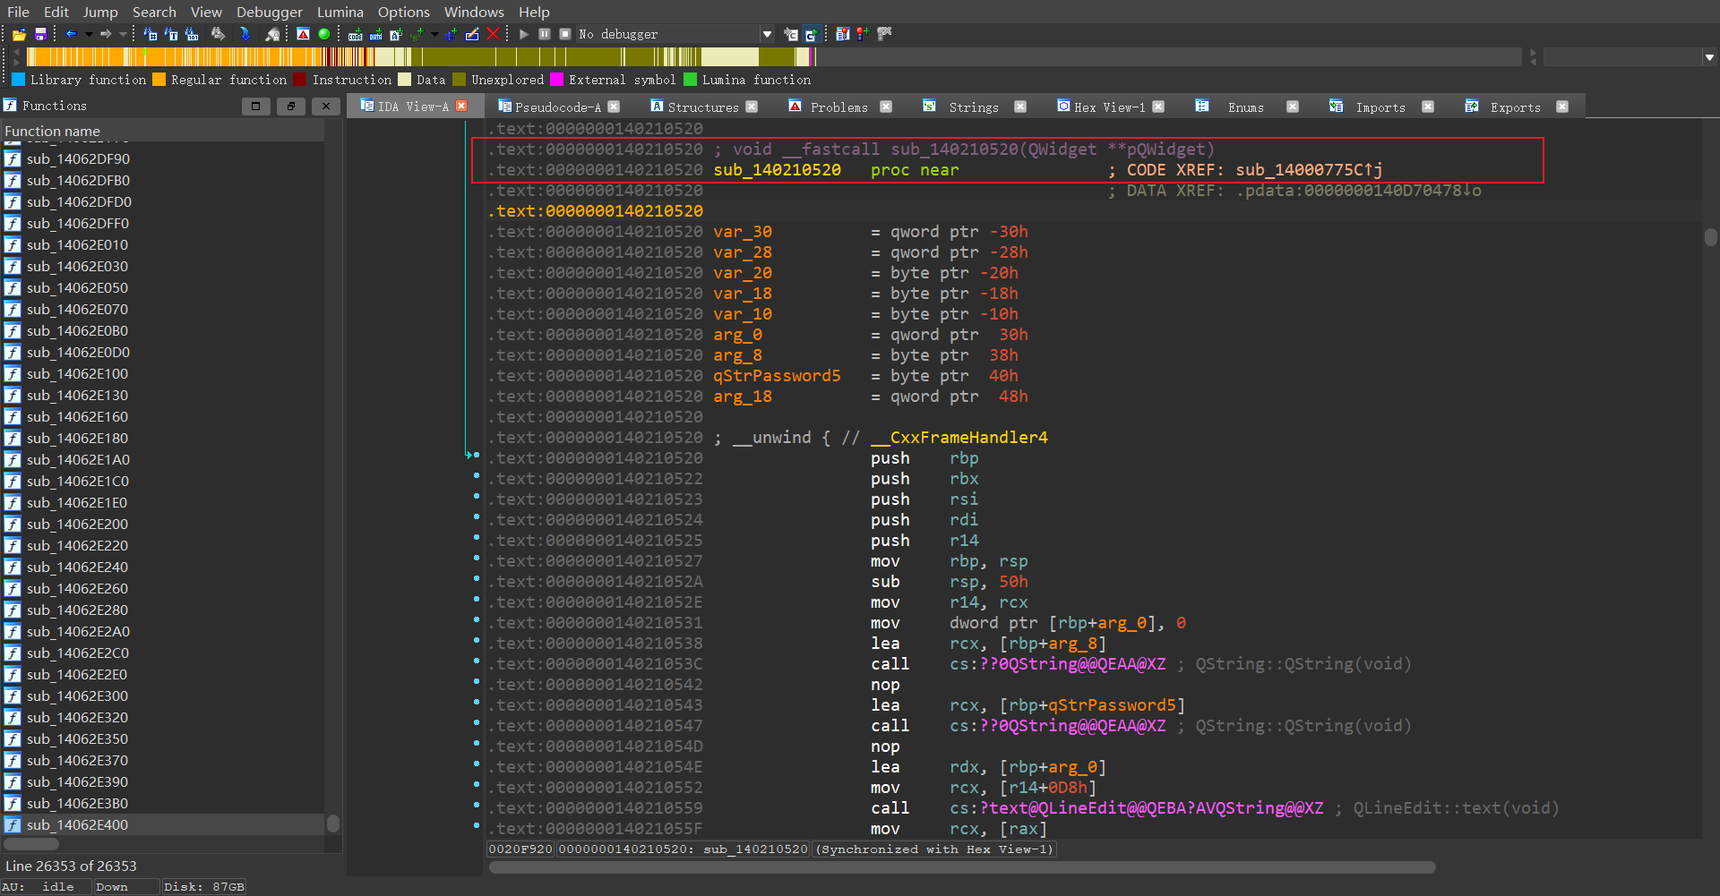1720x896 pixels.
Task: Select sub_14062E400 in the Functions list
Action: click(x=77, y=824)
